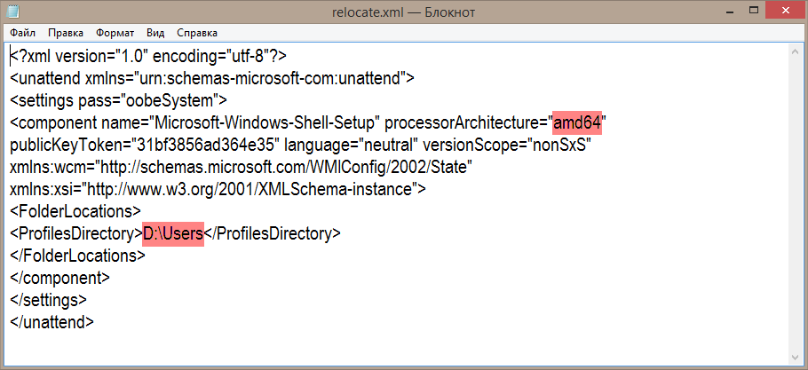Place cursor on the closing </unattend> tag

coord(51,321)
